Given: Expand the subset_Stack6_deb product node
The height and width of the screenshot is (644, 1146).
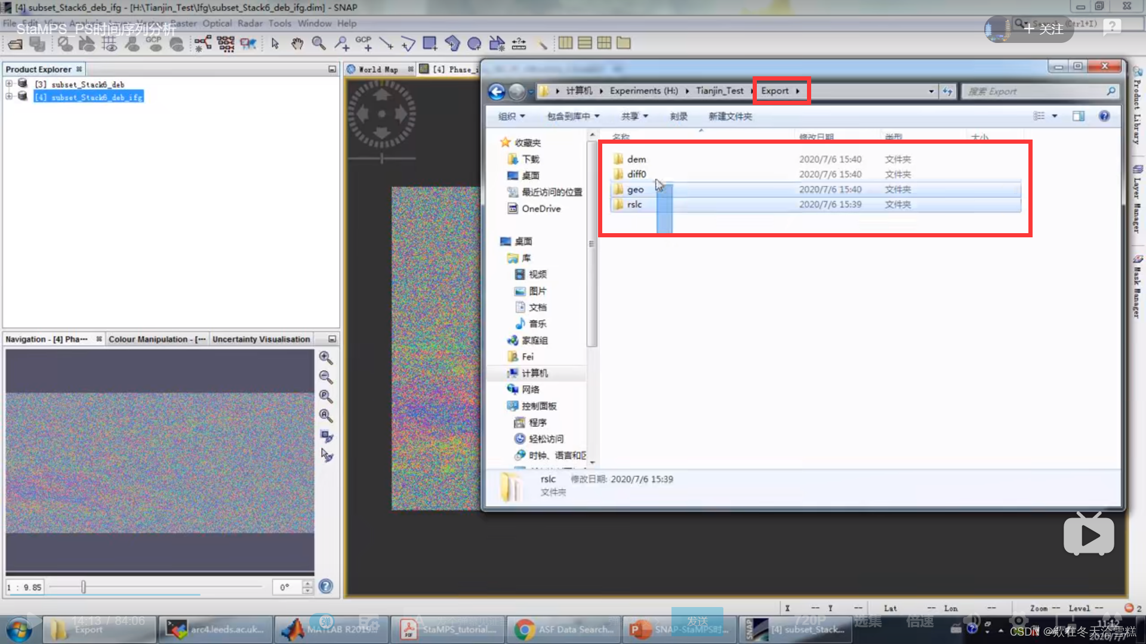Looking at the screenshot, I should [9, 83].
